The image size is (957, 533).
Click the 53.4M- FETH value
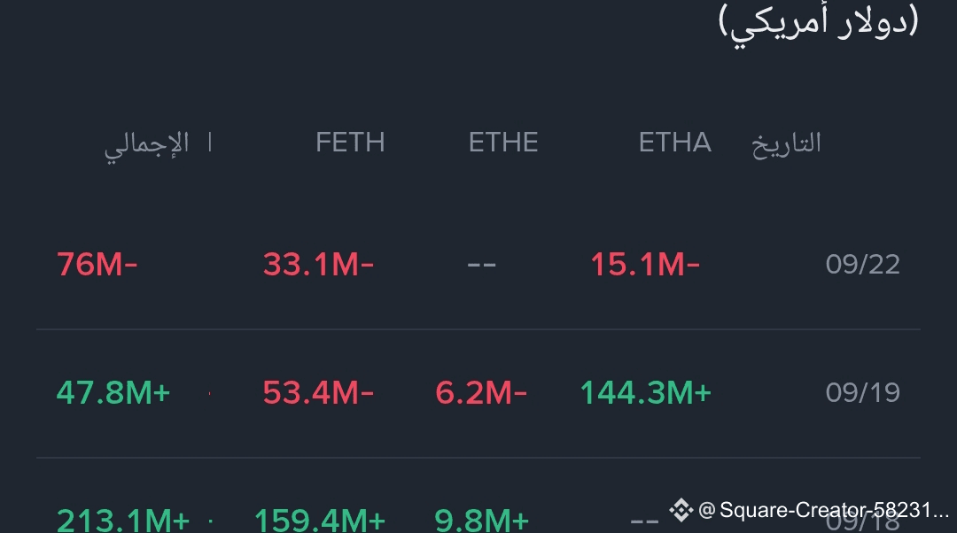pyautogui.click(x=318, y=393)
